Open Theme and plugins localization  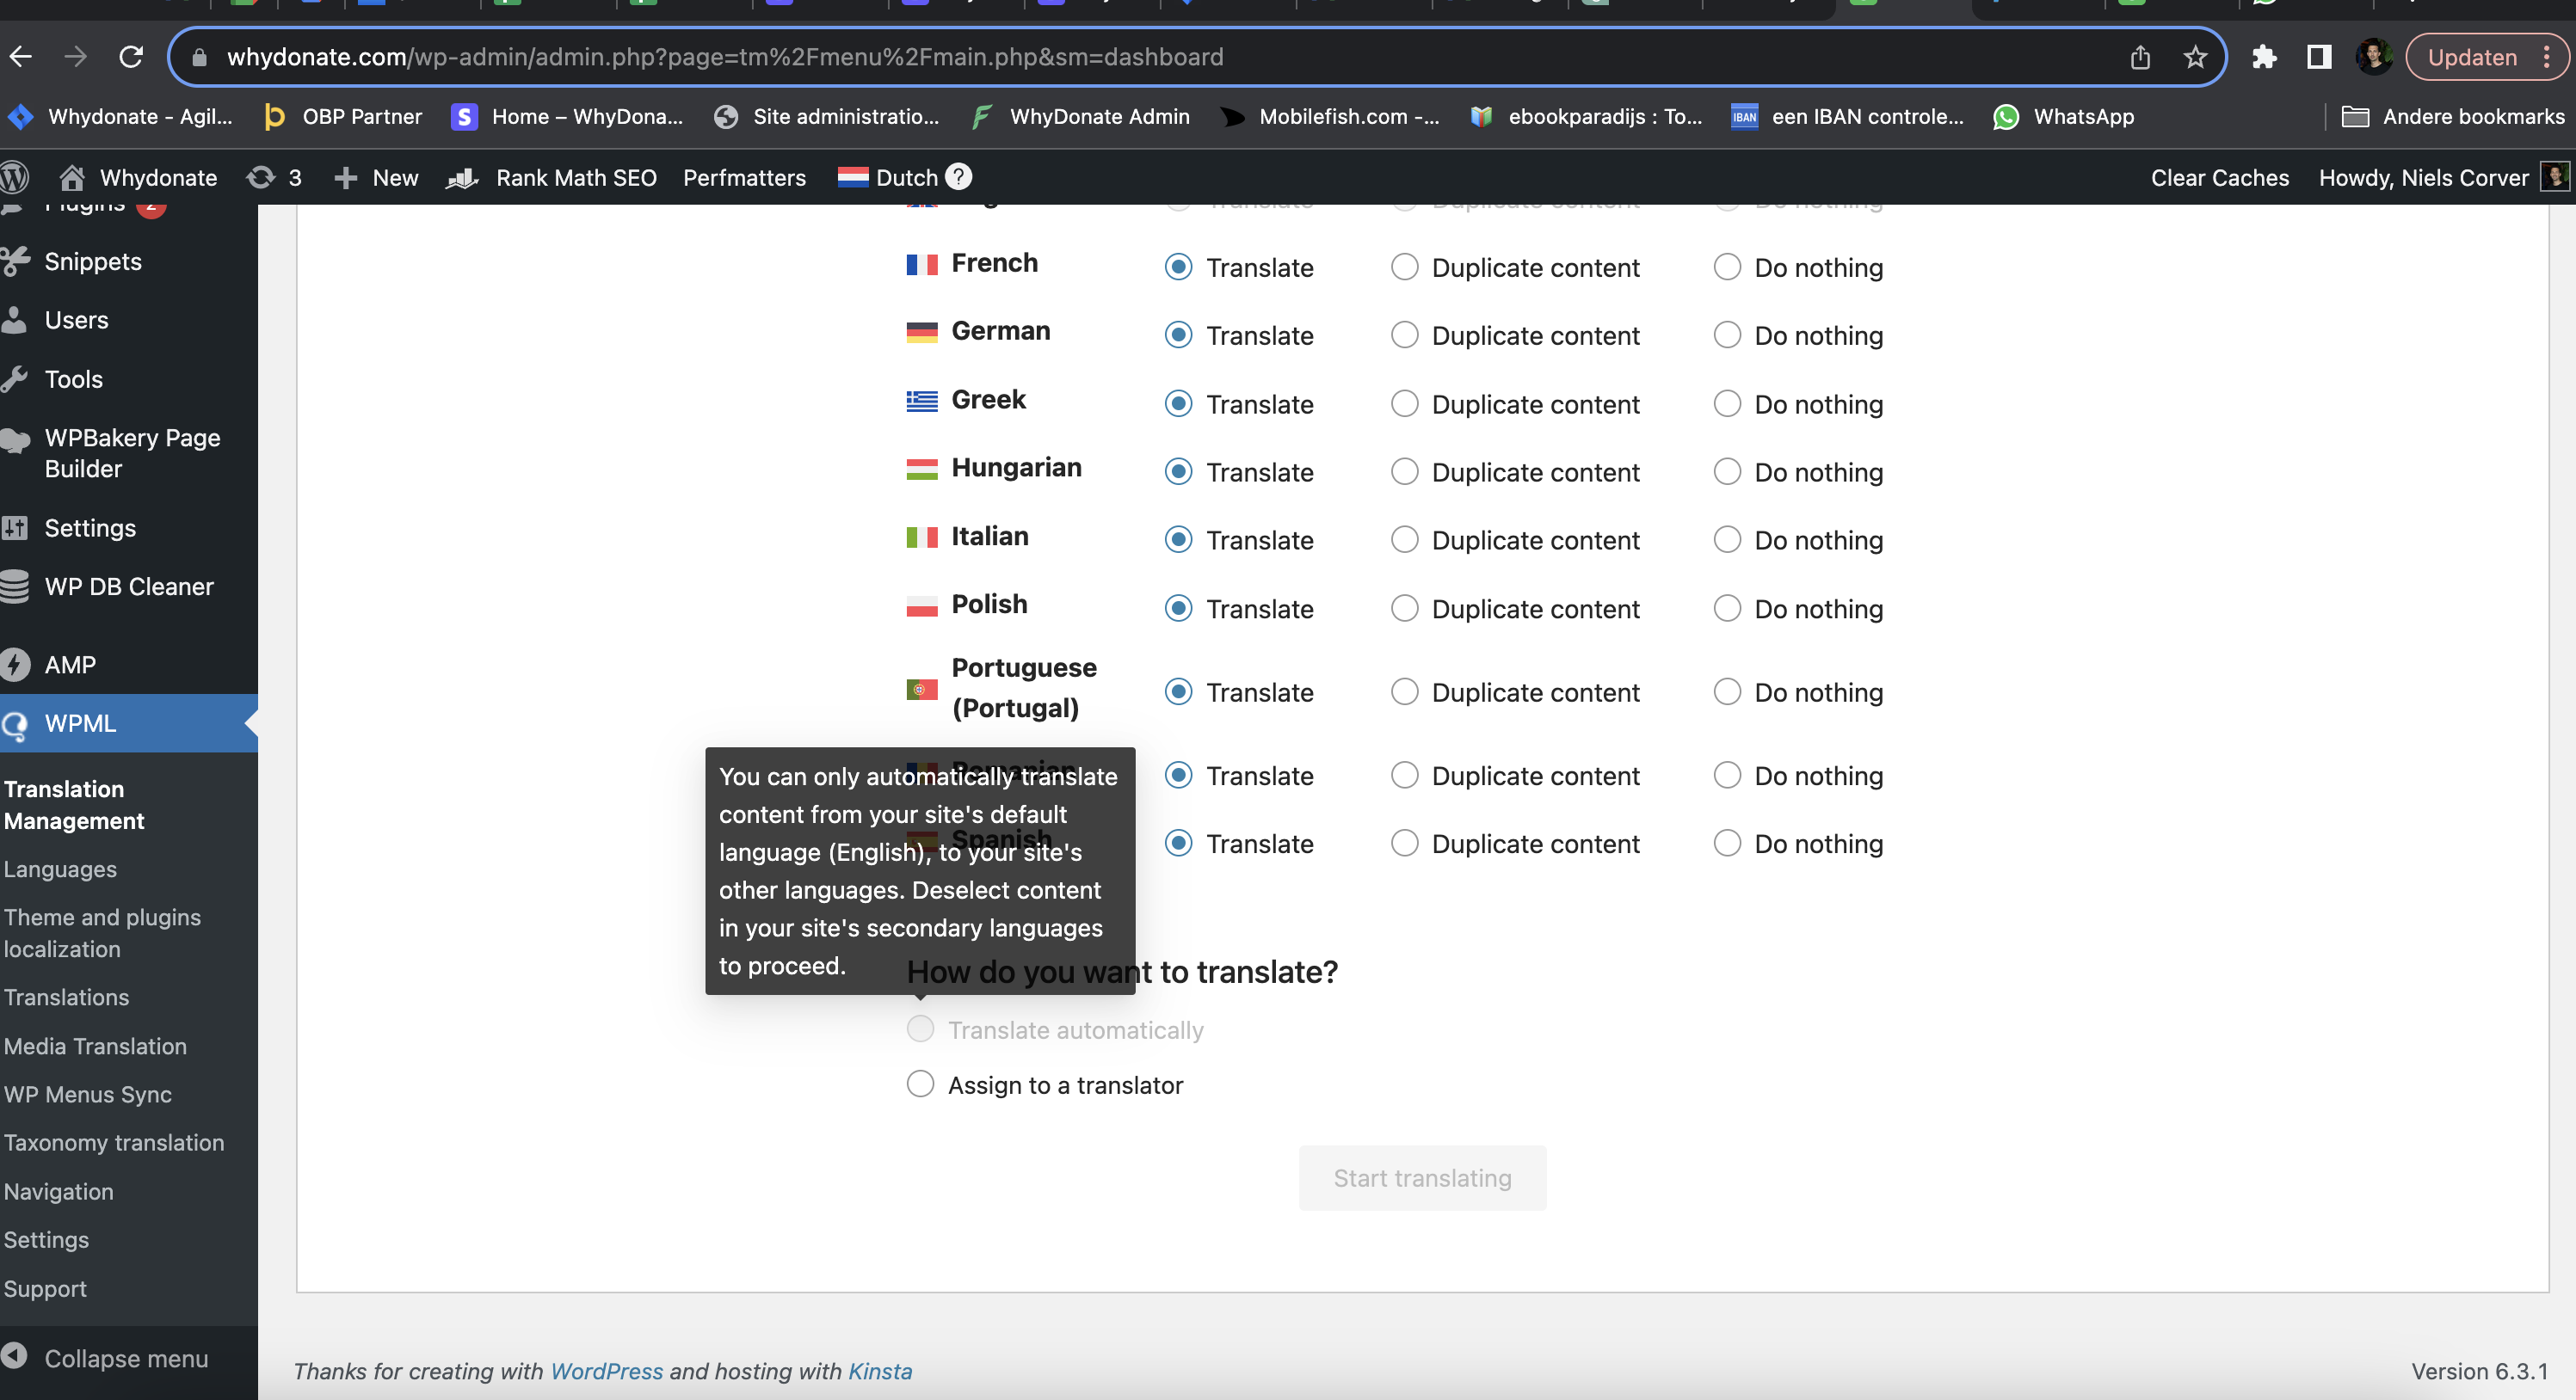coord(102,933)
